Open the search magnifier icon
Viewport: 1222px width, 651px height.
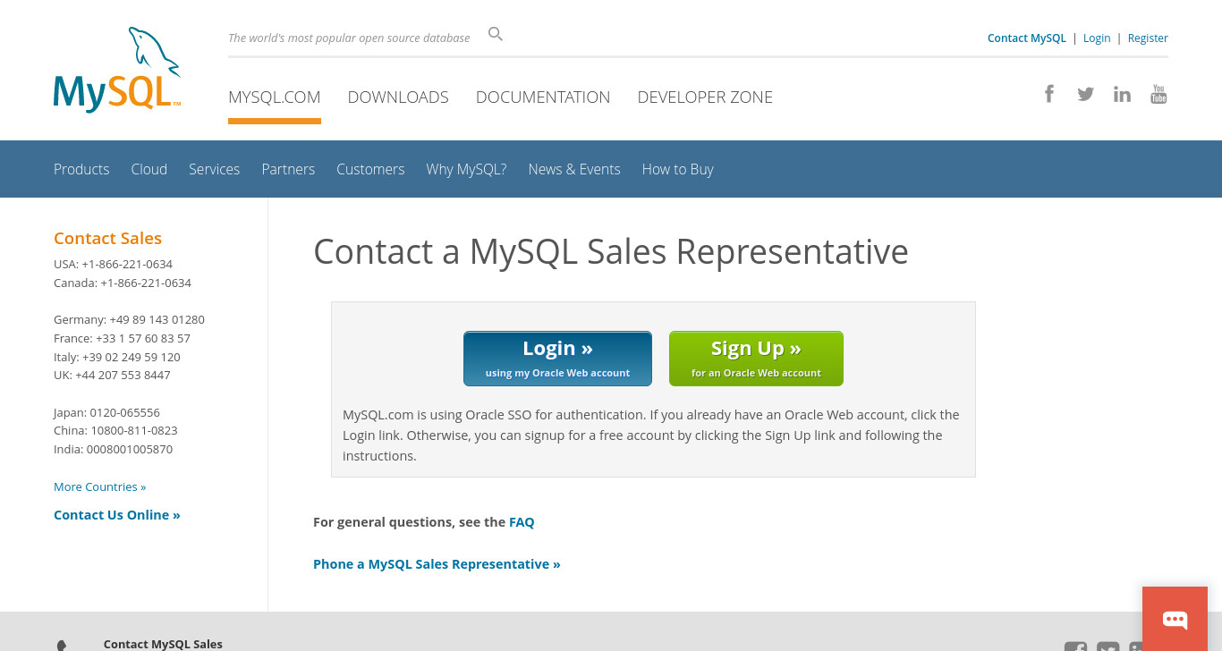[496, 35]
